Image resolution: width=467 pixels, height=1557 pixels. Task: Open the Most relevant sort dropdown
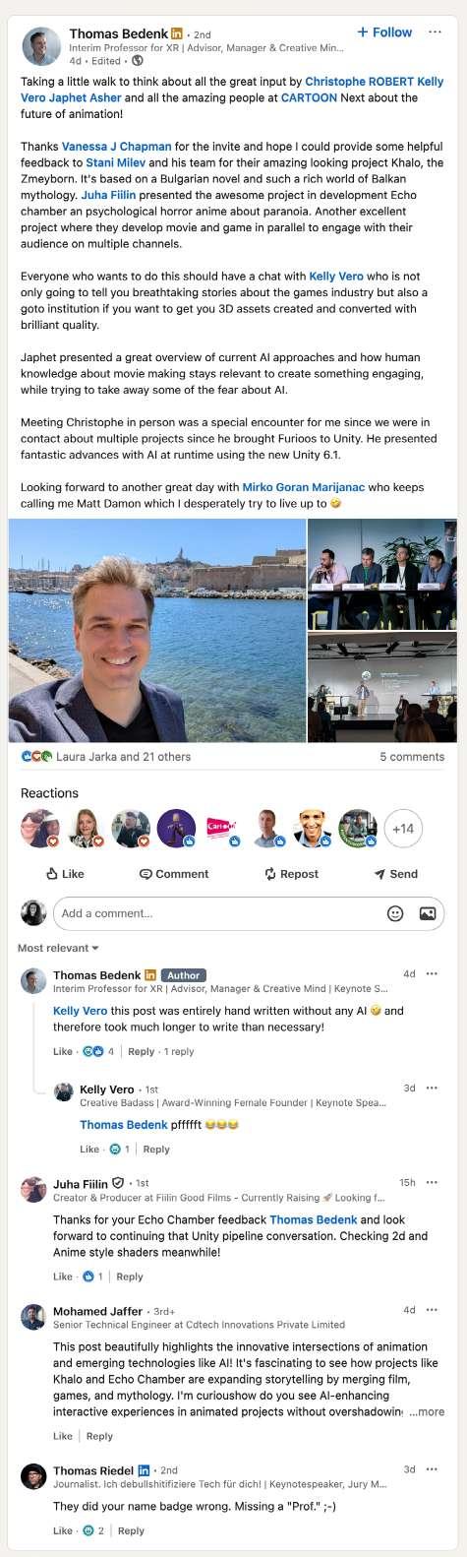tap(58, 948)
